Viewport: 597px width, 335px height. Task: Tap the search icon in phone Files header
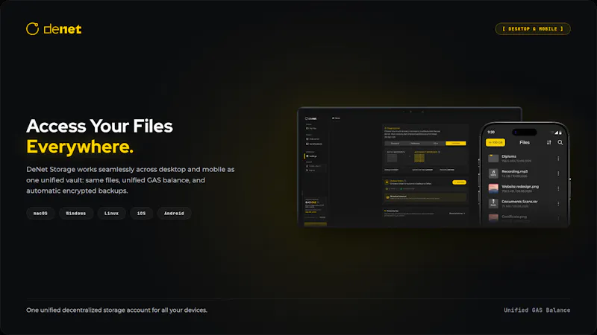tap(560, 142)
